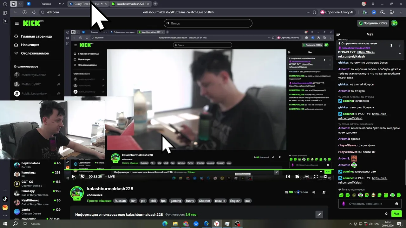
Task: Toggle theater mode in player
Action: coord(306,176)
